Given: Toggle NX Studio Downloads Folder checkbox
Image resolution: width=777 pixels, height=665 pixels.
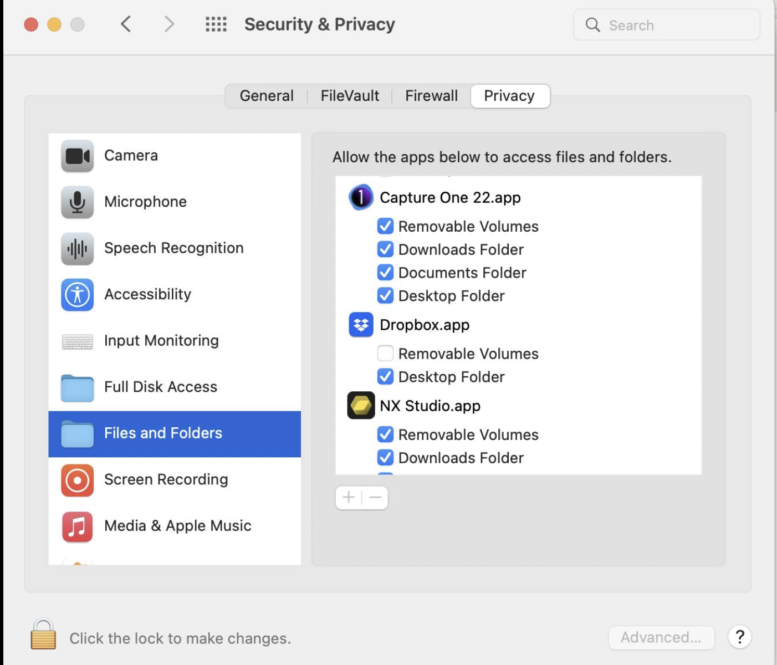Looking at the screenshot, I should (x=385, y=458).
